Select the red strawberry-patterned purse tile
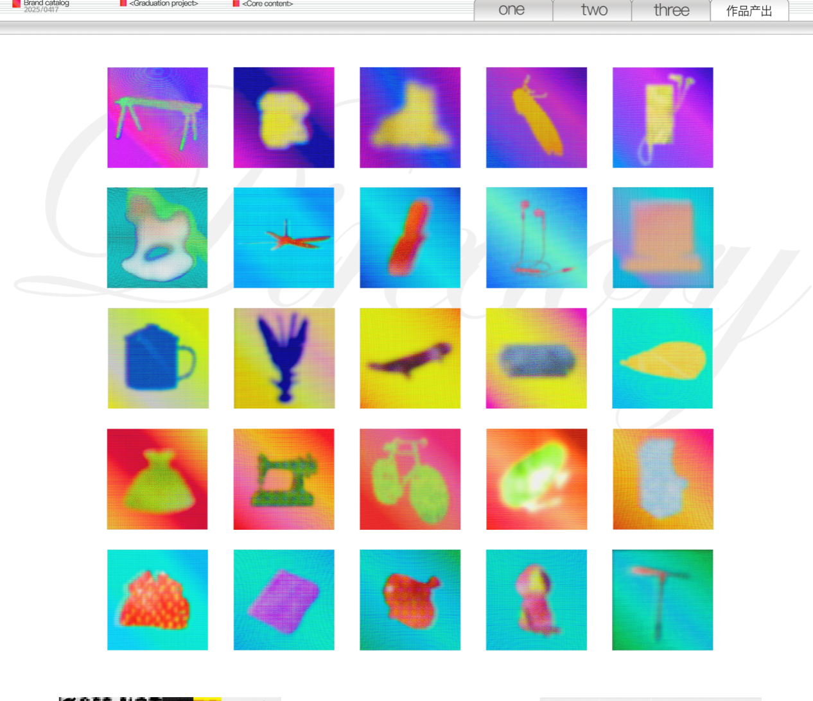Screen dimensions: 813x701 (157, 600)
